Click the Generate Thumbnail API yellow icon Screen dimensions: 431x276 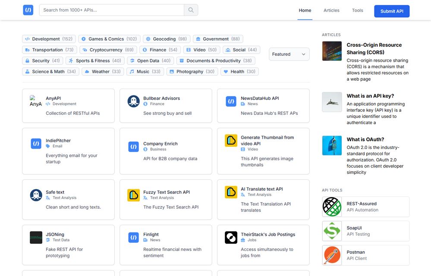pos(231,141)
